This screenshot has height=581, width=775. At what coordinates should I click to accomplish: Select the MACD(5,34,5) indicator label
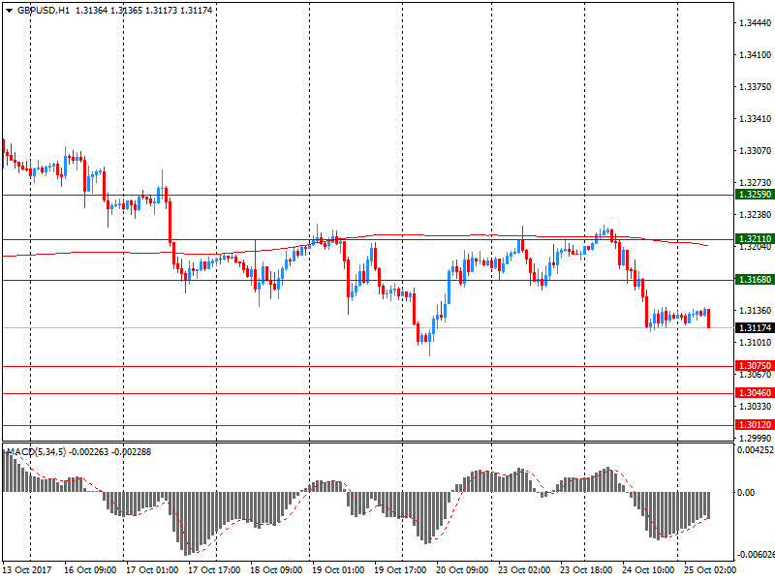36,452
